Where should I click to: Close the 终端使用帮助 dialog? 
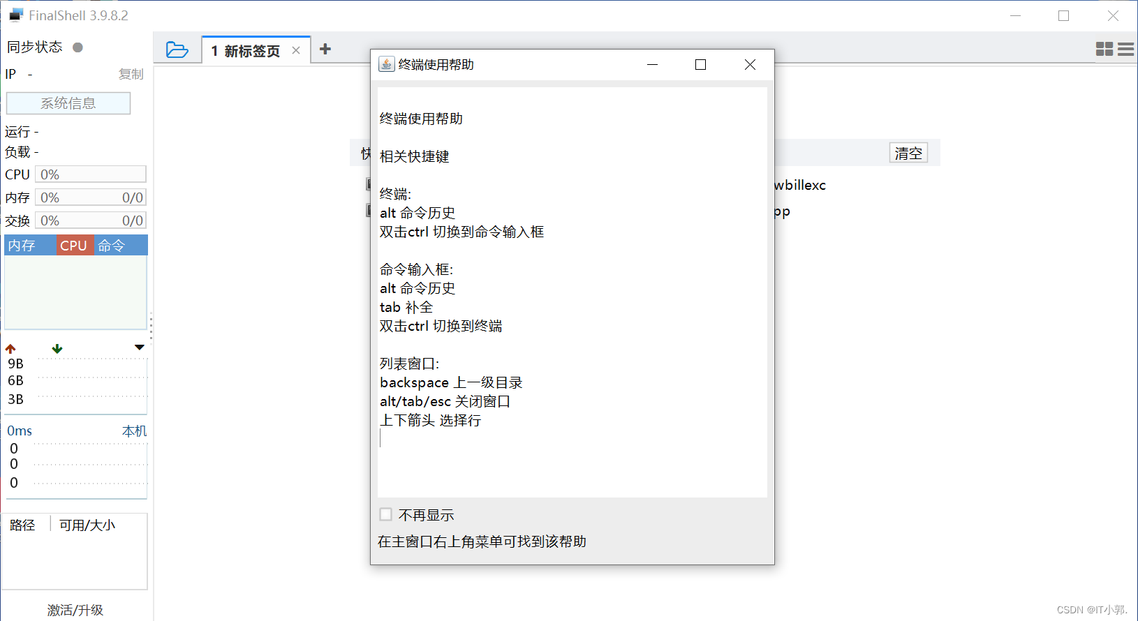[750, 64]
